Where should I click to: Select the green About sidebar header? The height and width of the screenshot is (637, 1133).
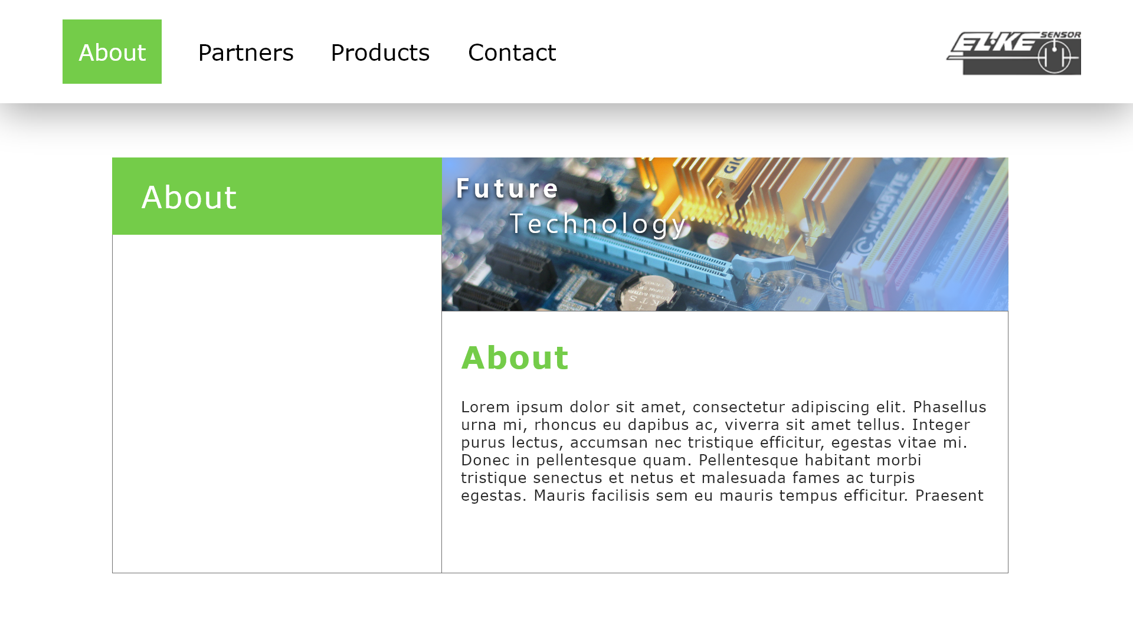pos(277,196)
